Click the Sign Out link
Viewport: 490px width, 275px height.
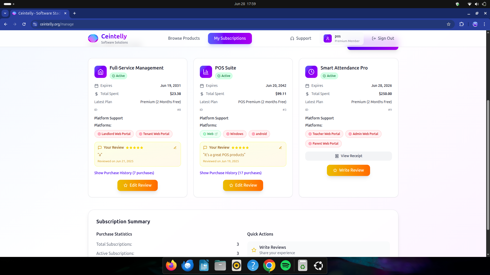(x=383, y=38)
